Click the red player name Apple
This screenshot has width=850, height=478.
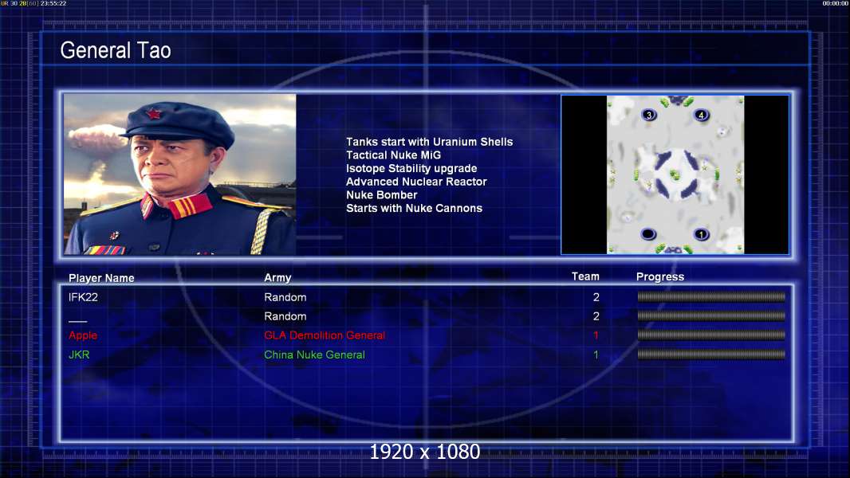click(83, 335)
